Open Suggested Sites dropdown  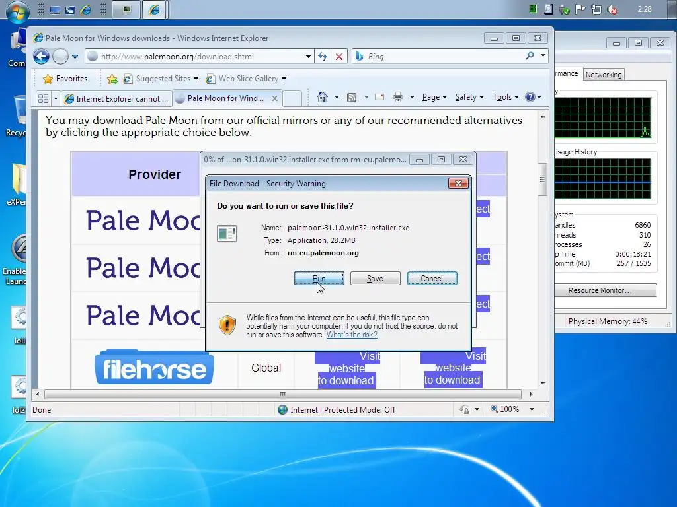(161, 79)
